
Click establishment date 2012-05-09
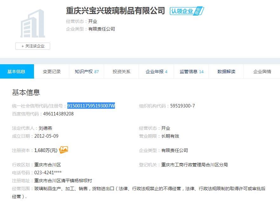[x=46, y=136]
